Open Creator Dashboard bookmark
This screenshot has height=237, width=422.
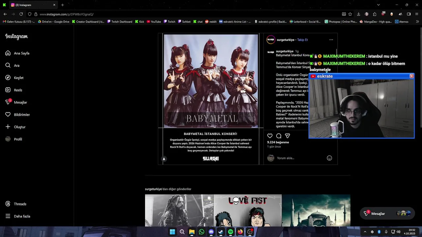point(88,22)
